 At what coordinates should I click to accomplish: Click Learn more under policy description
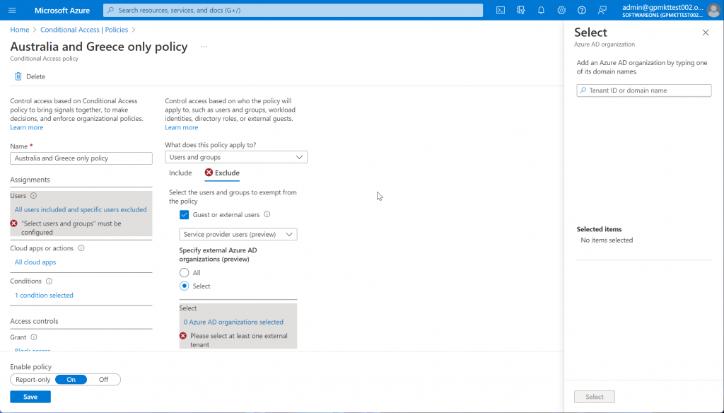pos(27,127)
